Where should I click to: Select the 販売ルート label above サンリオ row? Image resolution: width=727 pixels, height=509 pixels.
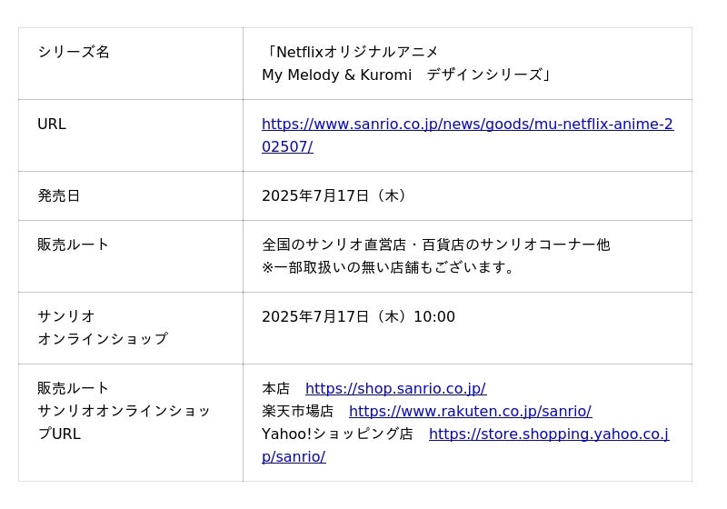[x=74, y=245]
